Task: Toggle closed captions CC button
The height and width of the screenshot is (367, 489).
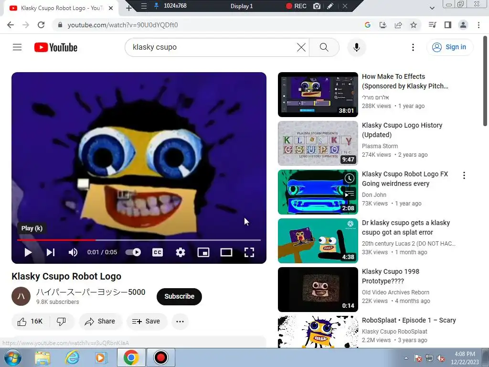Action: 158,252
